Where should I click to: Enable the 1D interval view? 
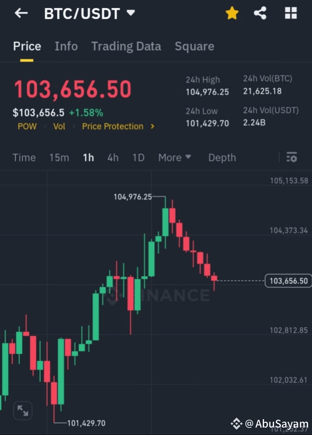click(x=138, y=157)
